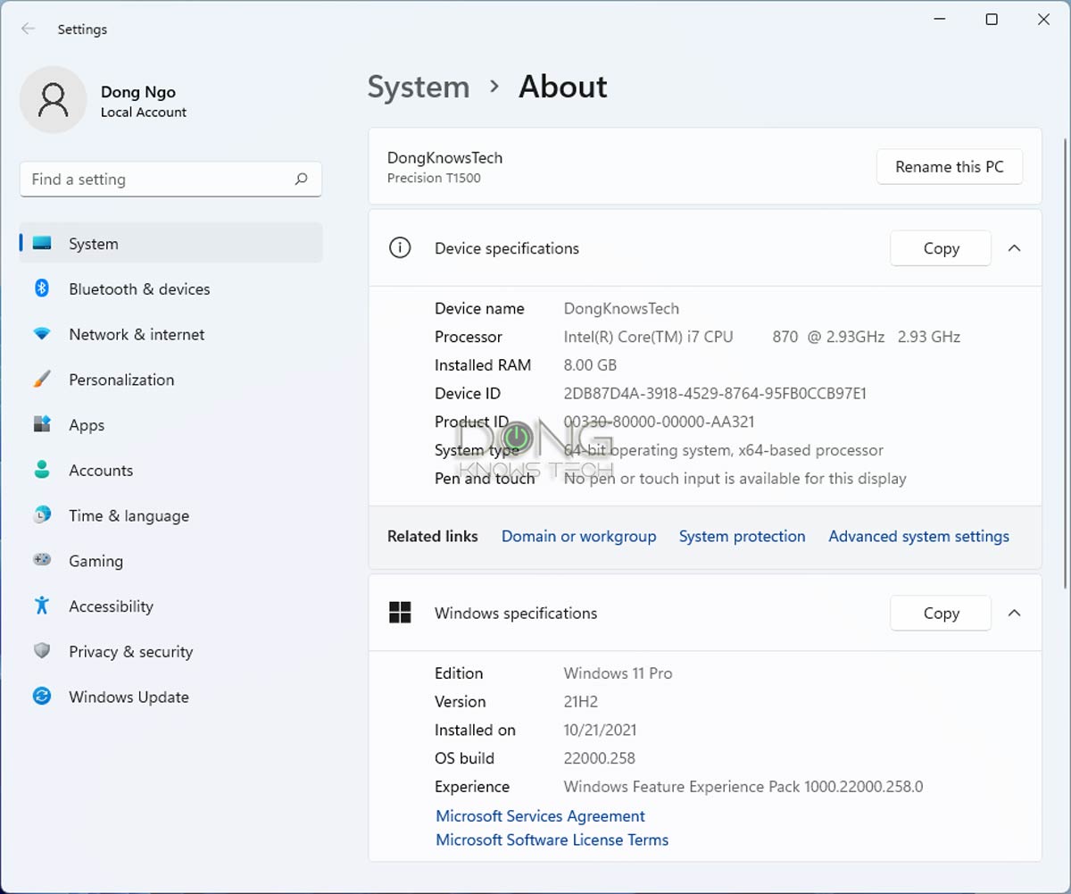Screen dimensions: 1071x894
Task: Click the Rename this PC button
Action: (x=950, y=167)
